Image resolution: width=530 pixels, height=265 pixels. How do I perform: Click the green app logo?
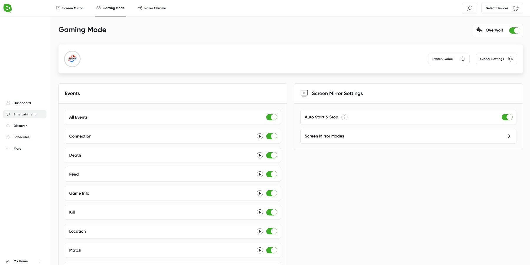coord(8,8)
